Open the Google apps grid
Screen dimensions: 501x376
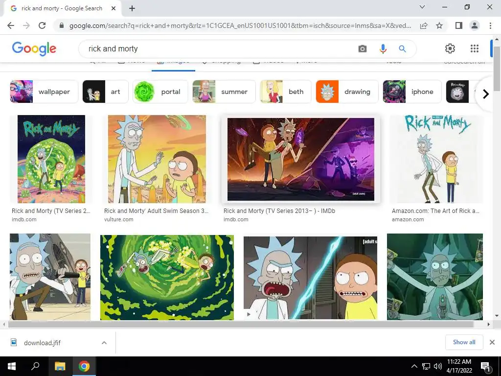(475, 48)
